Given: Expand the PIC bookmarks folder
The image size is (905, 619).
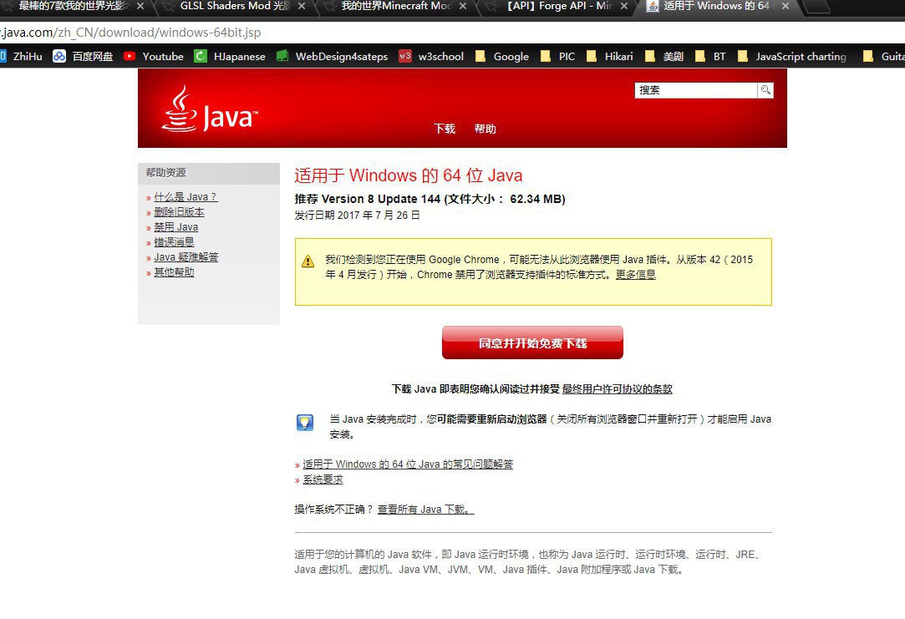Looking at the screenshot, I should click(557, 57).
